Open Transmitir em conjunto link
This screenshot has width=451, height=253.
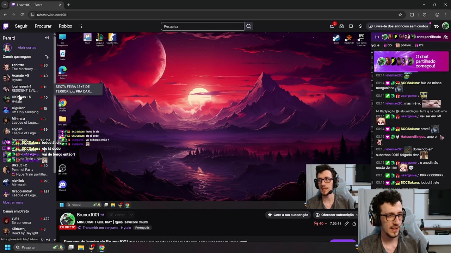click(100, 228)
